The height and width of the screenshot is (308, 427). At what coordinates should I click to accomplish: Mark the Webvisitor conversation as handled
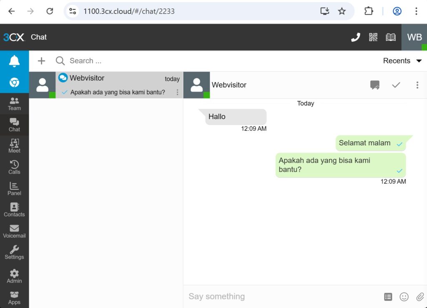click(396, 85)
